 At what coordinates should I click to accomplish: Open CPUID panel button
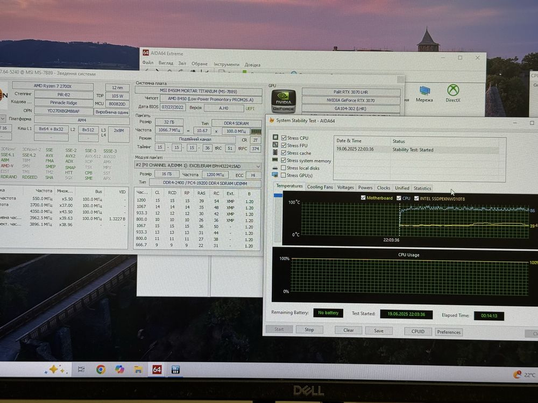click(417, 332)
